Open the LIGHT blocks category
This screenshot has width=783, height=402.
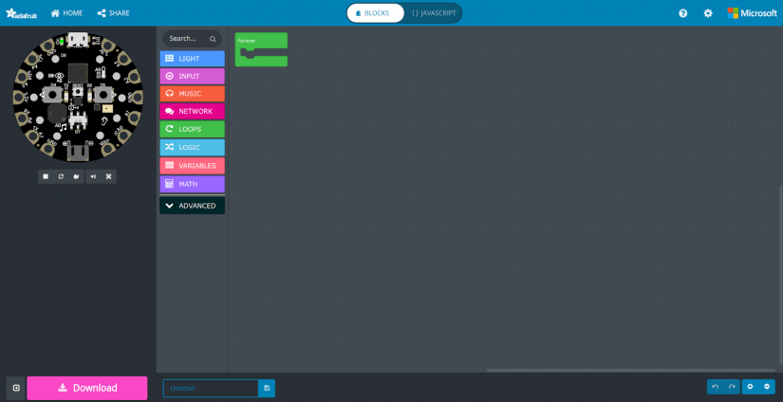[x=192, y=59]
